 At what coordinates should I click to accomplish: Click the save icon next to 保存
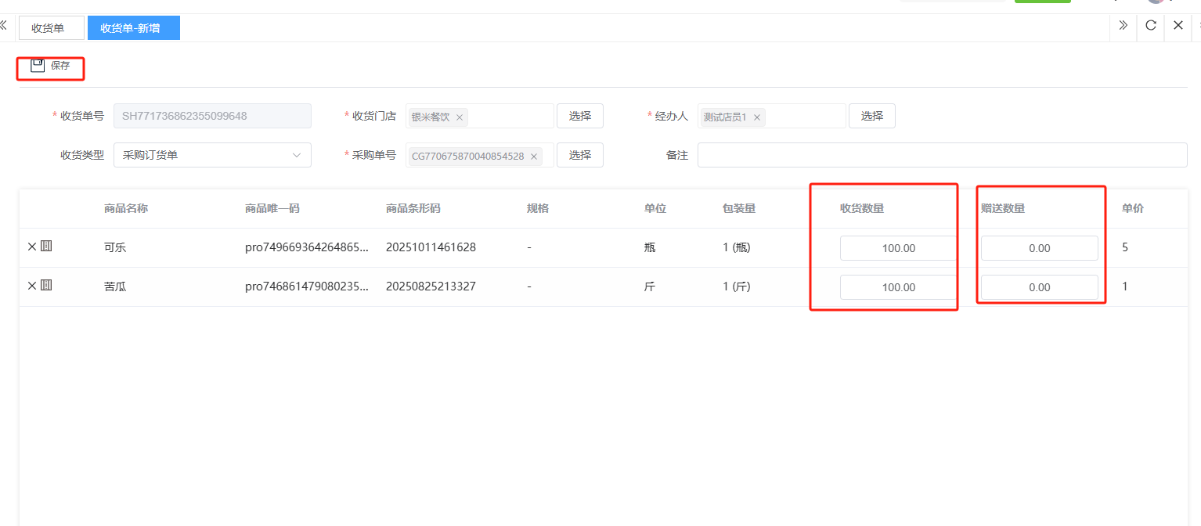38,66
